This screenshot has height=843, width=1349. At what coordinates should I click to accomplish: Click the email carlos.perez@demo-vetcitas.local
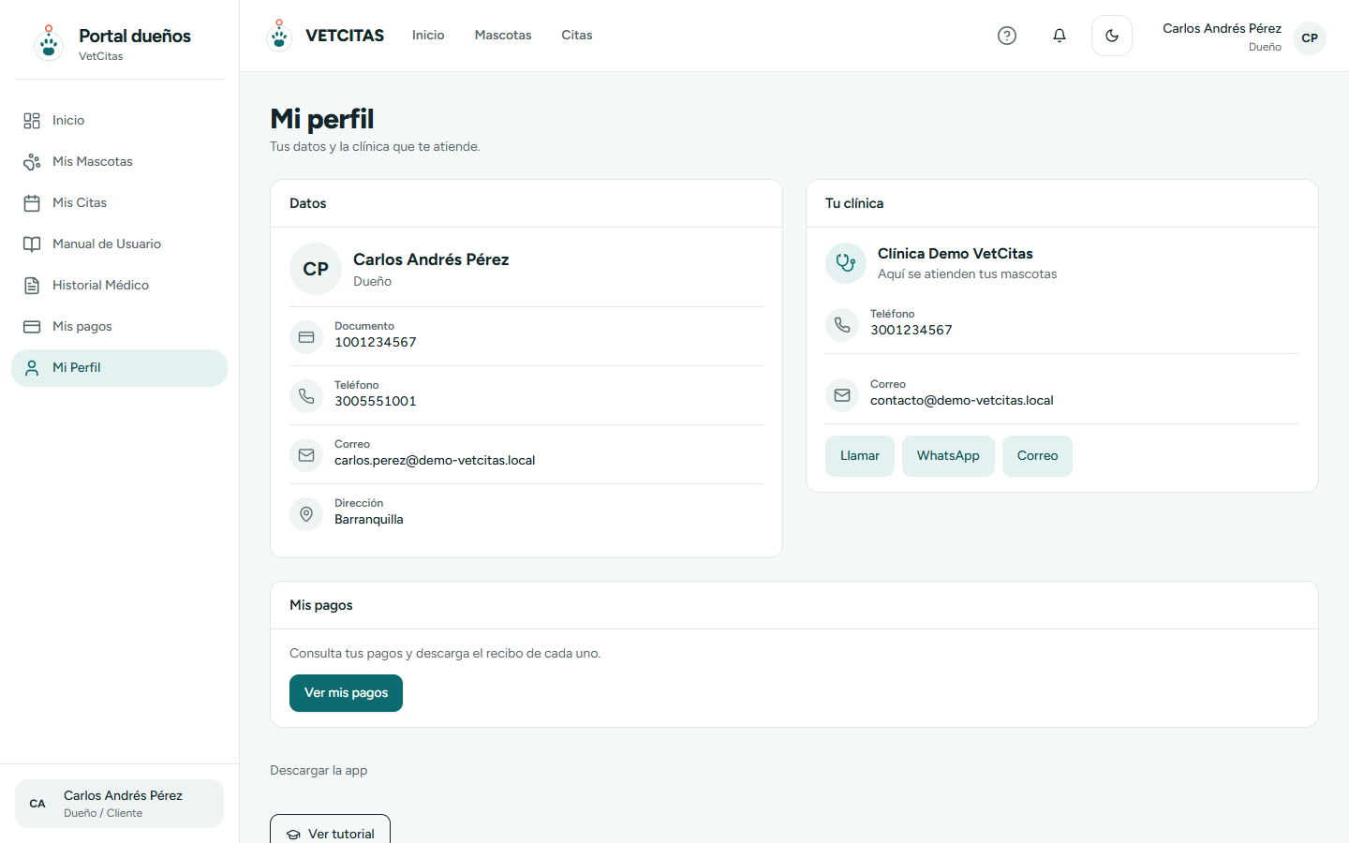click(x=435, y=461)
